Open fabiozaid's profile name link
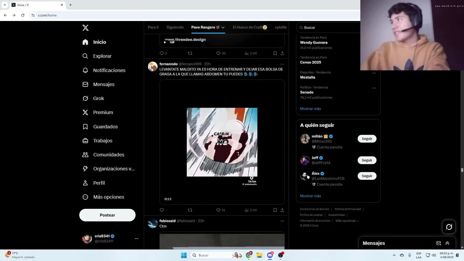The height and width of the screenshot is (261, 464). click(167, 221)
